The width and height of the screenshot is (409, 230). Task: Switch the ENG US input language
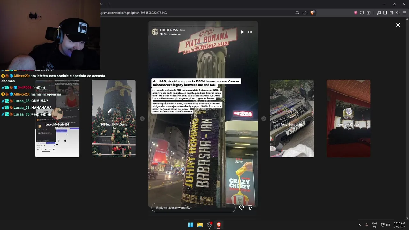[374, 225]
